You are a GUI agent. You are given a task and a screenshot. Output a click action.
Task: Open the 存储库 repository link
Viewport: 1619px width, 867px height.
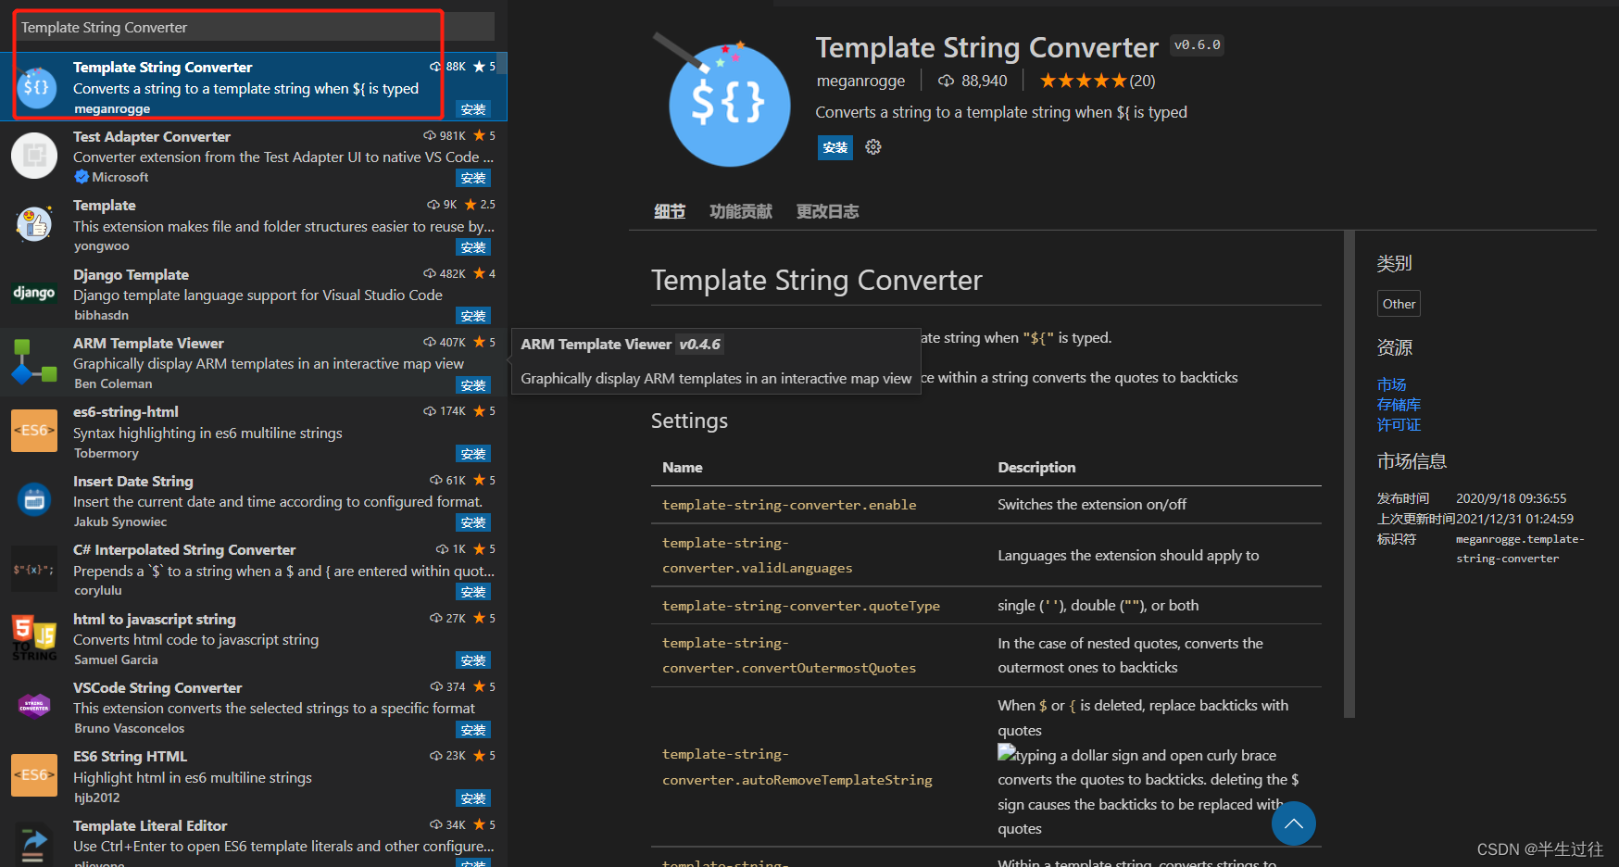pyautogui.click(x=1399, y=405)
